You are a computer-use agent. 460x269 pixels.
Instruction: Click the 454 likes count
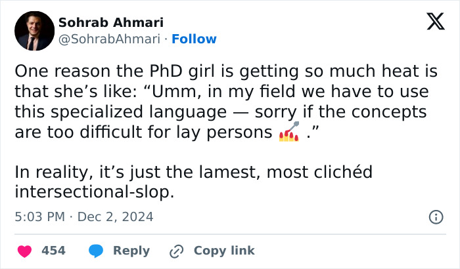[53, 251]
